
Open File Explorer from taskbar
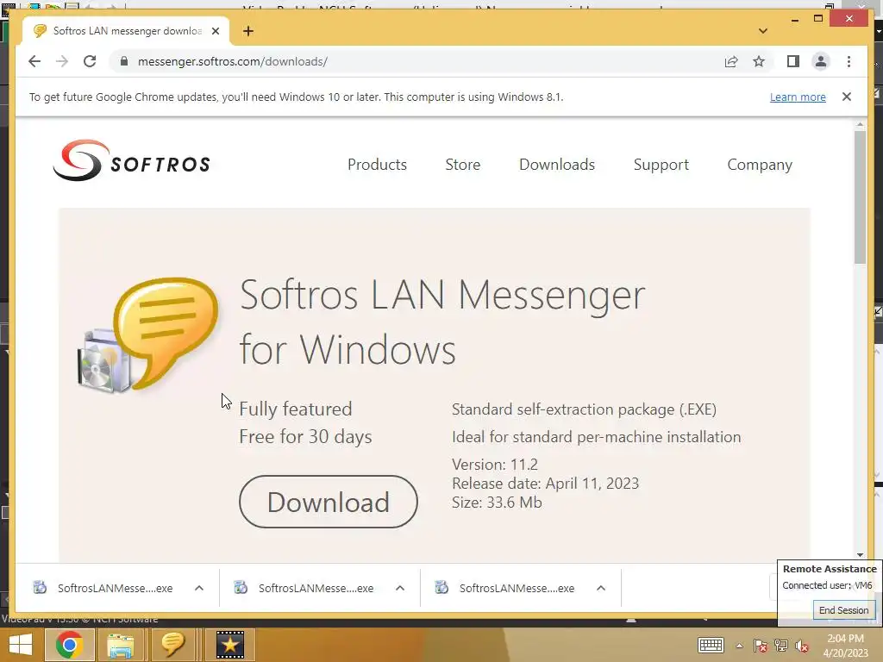(x=121, y=645)
